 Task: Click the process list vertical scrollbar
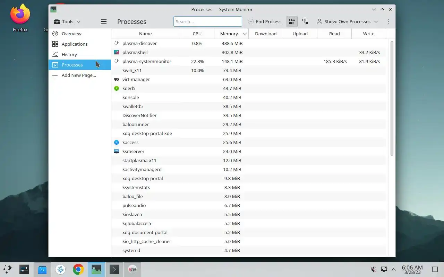point(392,98)
